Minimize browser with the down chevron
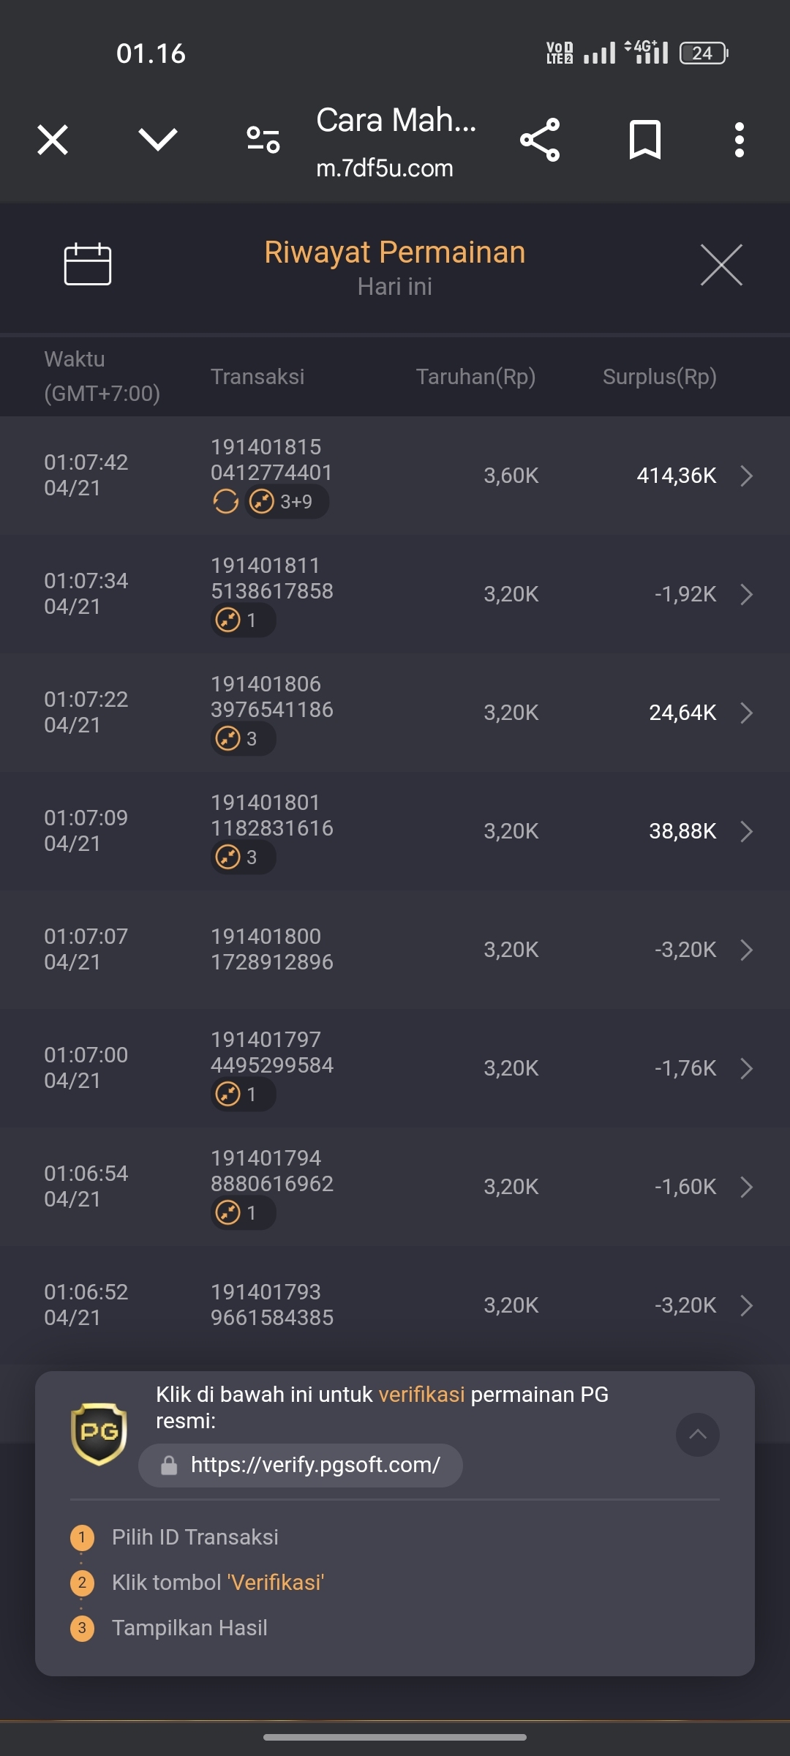 pos(158,139)
